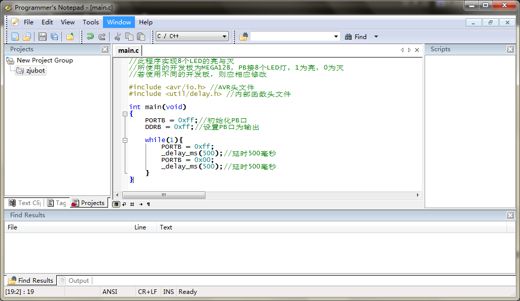Screen dimensions: 520x301
Task: Open the Edit menu
Action: click(x=47, y=22)
